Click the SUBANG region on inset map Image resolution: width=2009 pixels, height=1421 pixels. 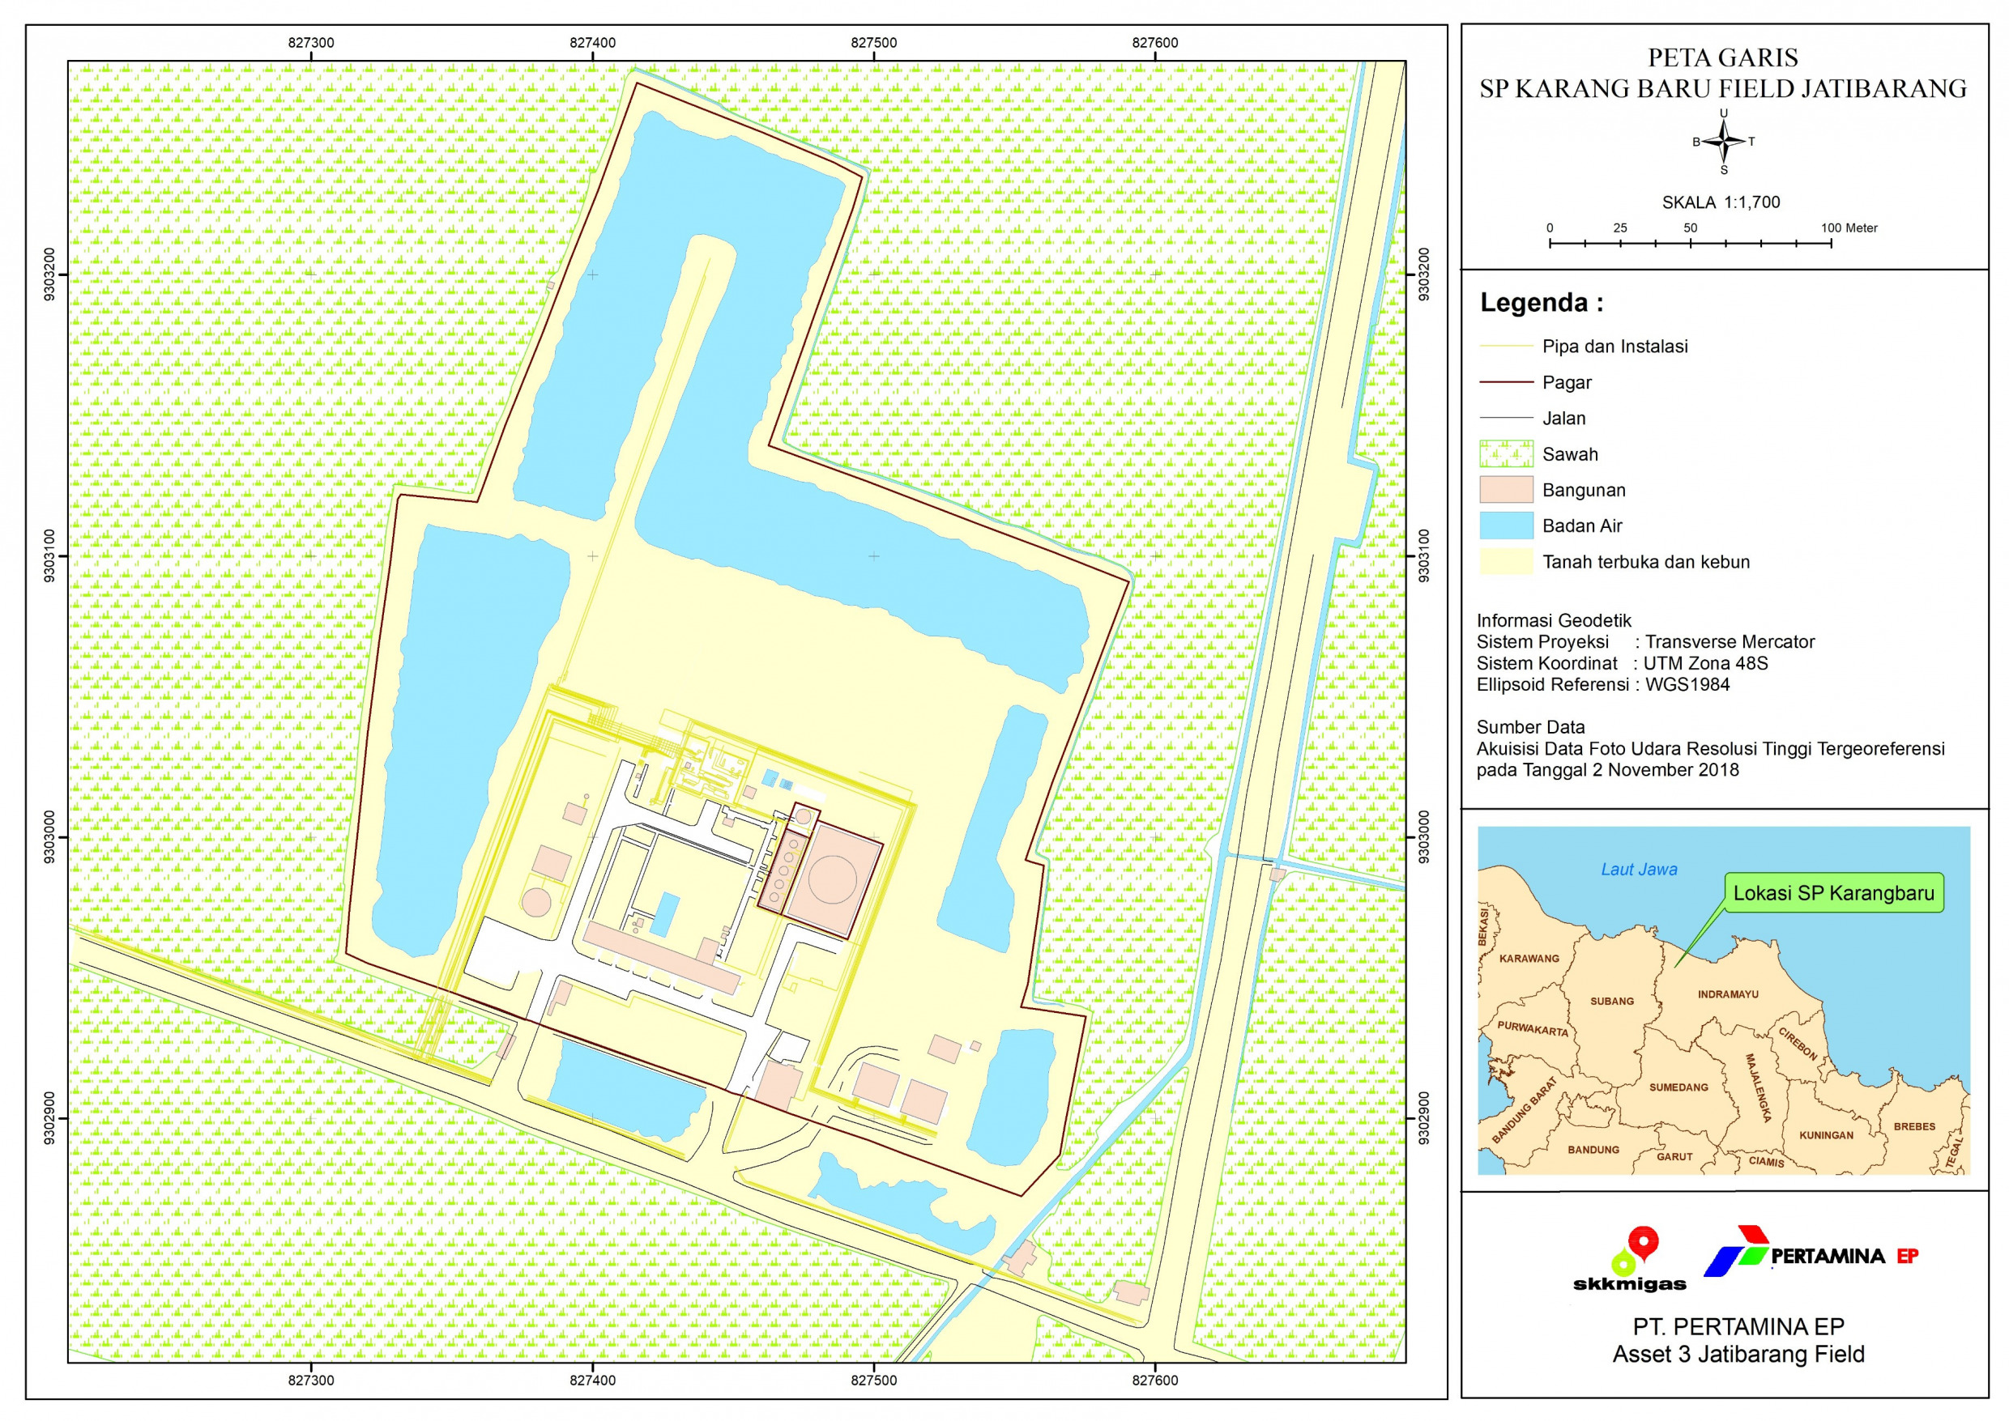(x=1611, y=1001)
